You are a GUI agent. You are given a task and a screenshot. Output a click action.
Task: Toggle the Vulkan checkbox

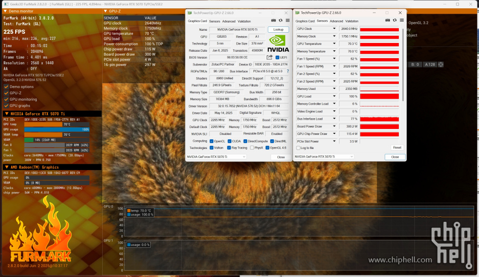[211, 148]
